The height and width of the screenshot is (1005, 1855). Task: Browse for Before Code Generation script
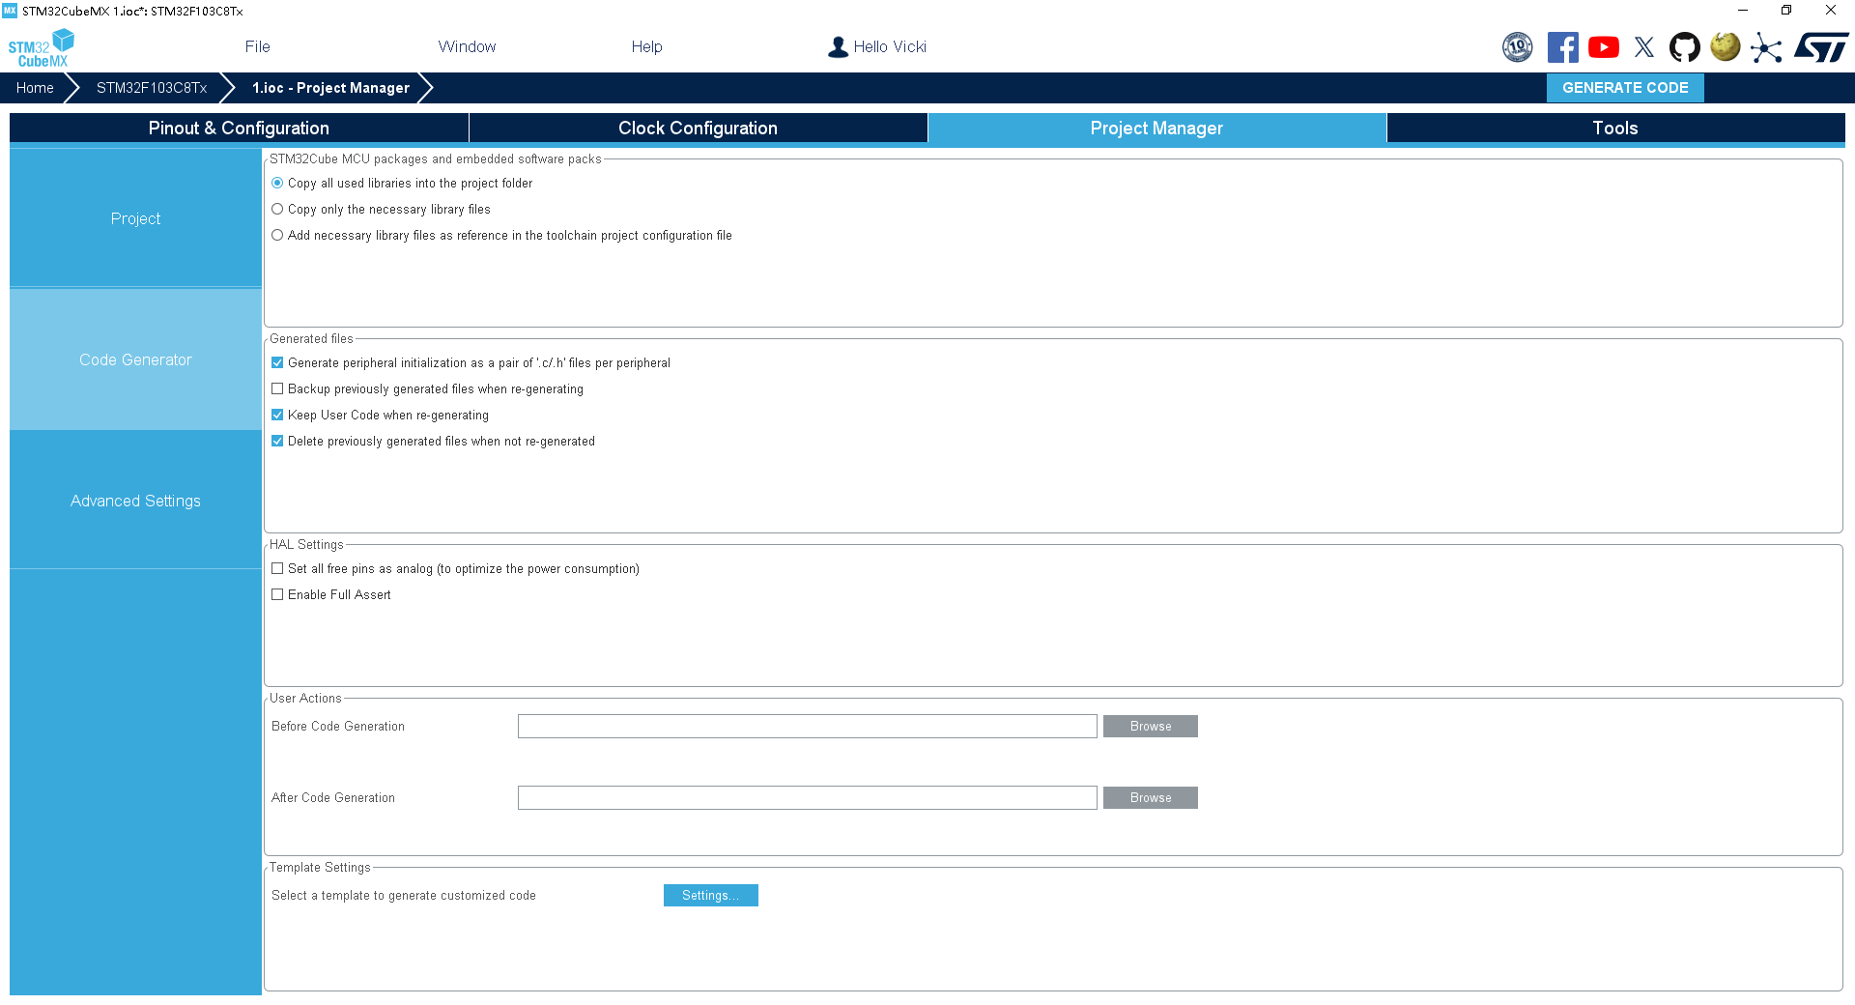[1150, 726]
